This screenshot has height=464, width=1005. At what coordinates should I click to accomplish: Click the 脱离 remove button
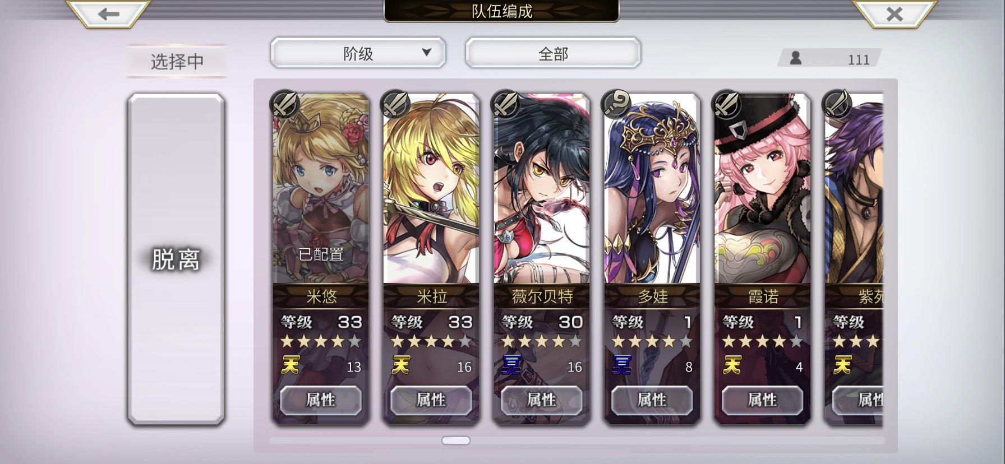pos(176,259)
